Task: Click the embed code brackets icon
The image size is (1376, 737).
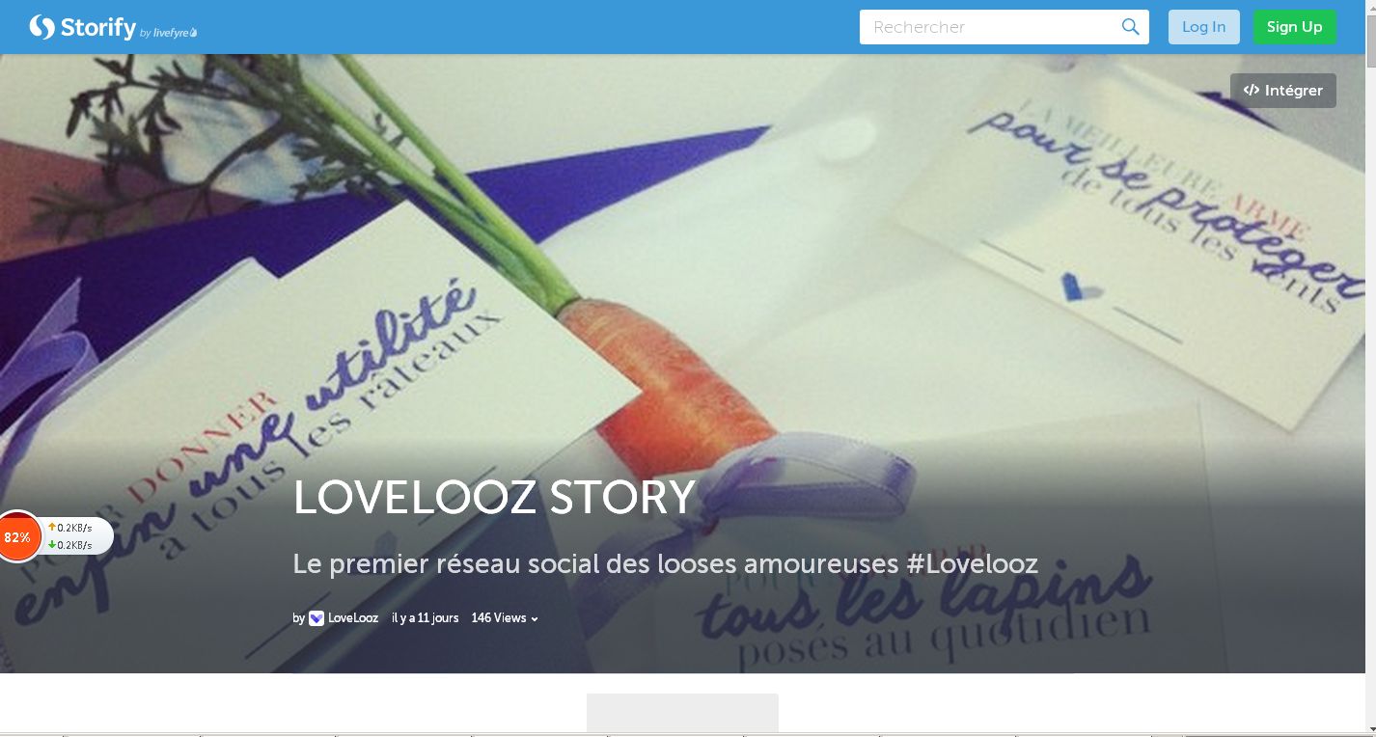Action: [x=1252, y=91]
